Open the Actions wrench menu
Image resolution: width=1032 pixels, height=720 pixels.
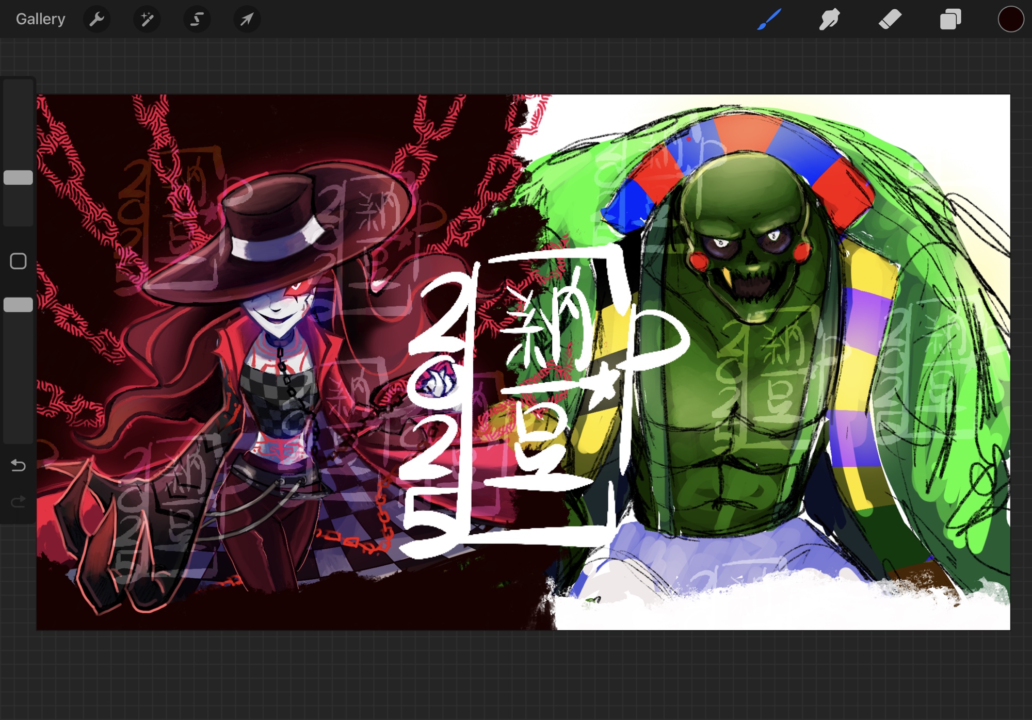click(x=96, y=19)
